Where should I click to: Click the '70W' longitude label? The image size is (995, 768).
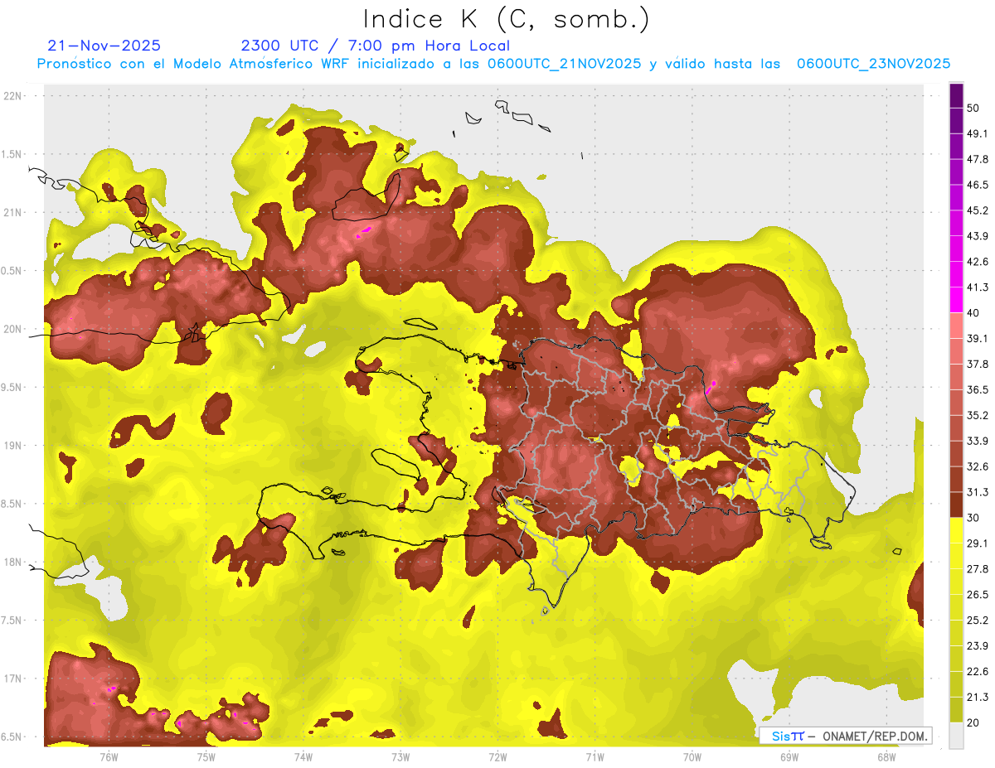click(x=692, y=756)
